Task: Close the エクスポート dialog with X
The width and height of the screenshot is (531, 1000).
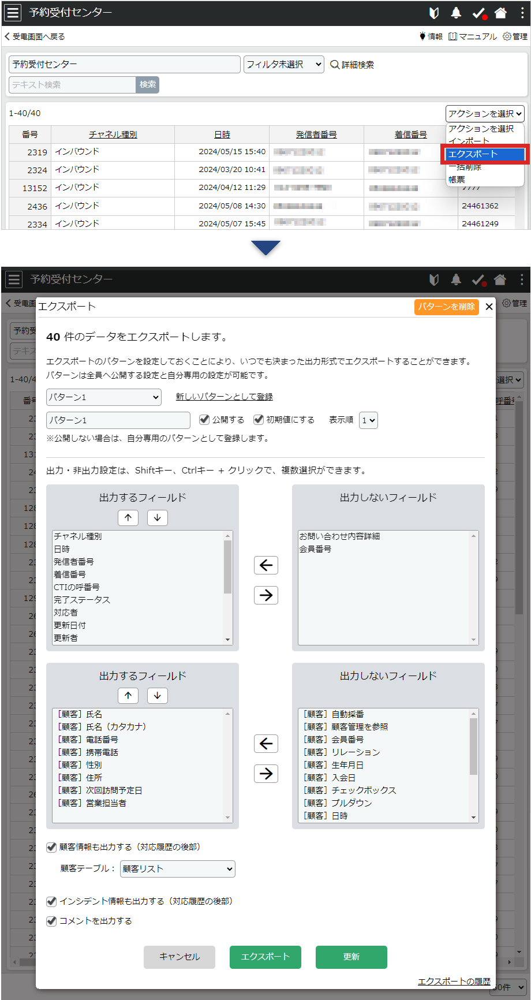Action: pyautogui.click(x=489, y=307)
